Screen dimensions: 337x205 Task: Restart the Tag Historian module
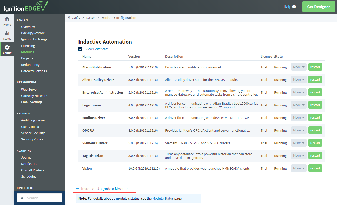pyautogui.click(x=315, y=156)
